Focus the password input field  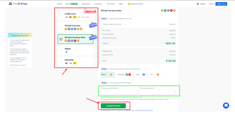pyautogui.click(x=157, y=92)
